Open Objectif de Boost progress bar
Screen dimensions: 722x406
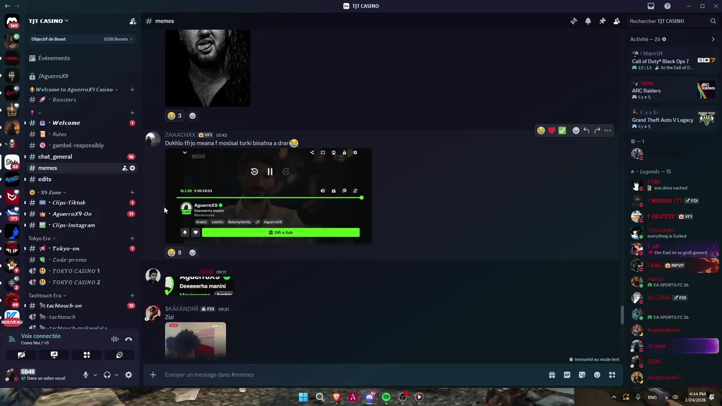[x=82, y=39]
